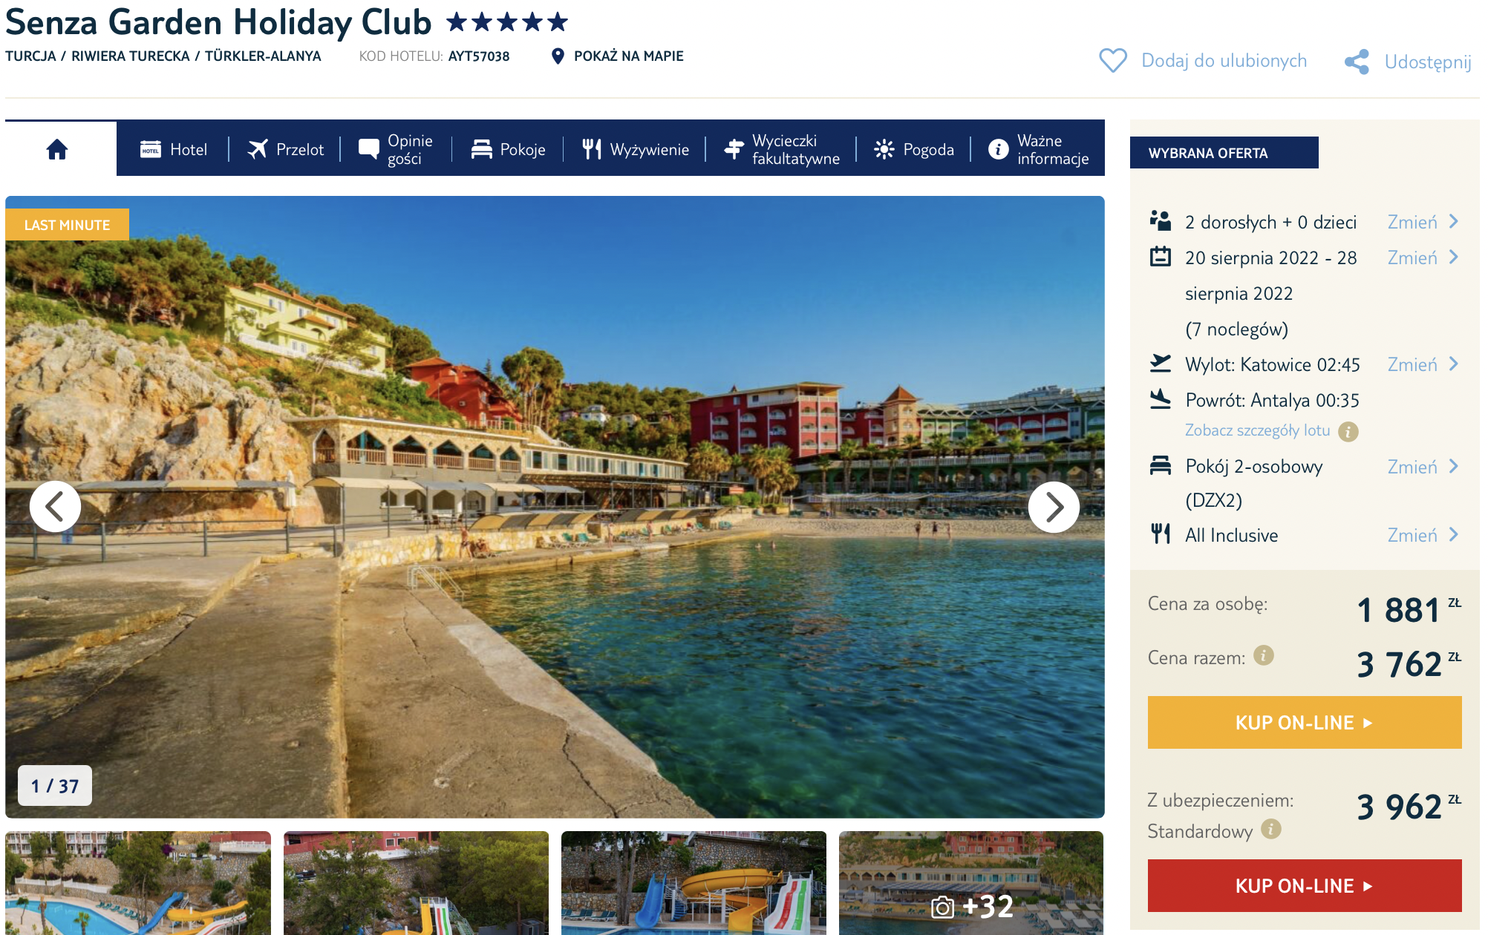
Task: Open the Przelot tab
Action: click(x=286, y=149)
